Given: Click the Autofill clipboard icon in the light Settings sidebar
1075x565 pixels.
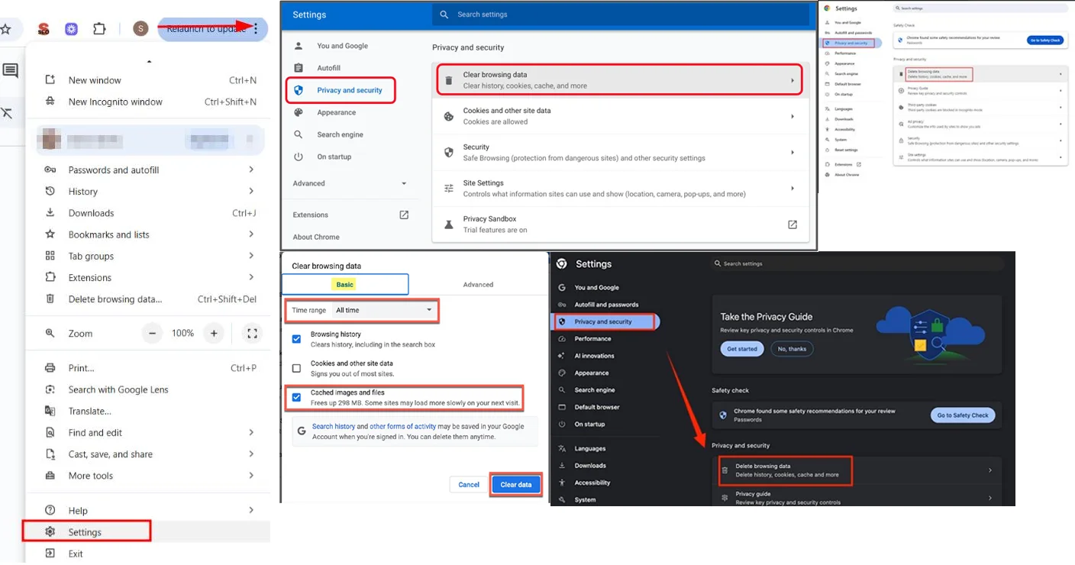Looking at the screenshot, I should (x=299, y=68).
